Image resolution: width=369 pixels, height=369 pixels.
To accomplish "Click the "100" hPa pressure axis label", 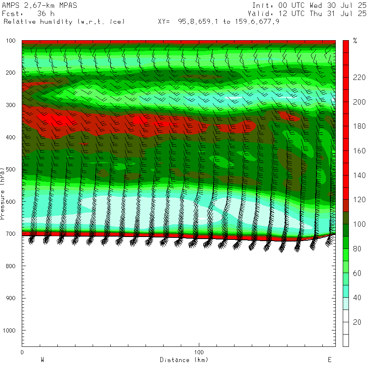I will pyautogui.click(x=11, y=41).
